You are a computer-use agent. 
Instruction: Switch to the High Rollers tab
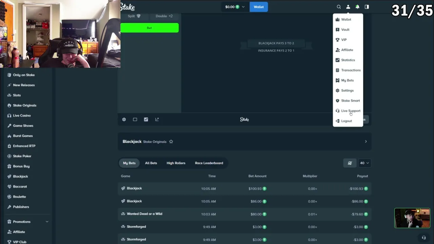coord(176,163)
